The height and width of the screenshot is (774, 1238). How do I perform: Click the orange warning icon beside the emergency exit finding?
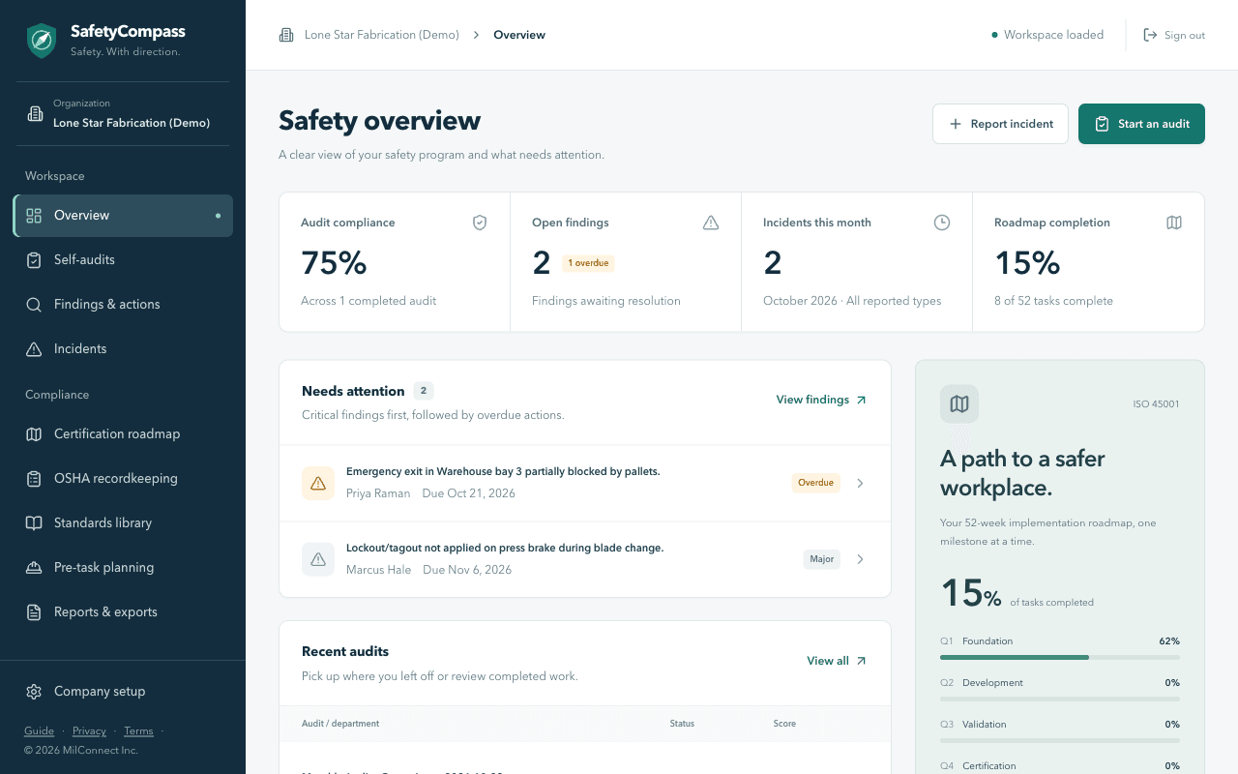pos(318,483)
